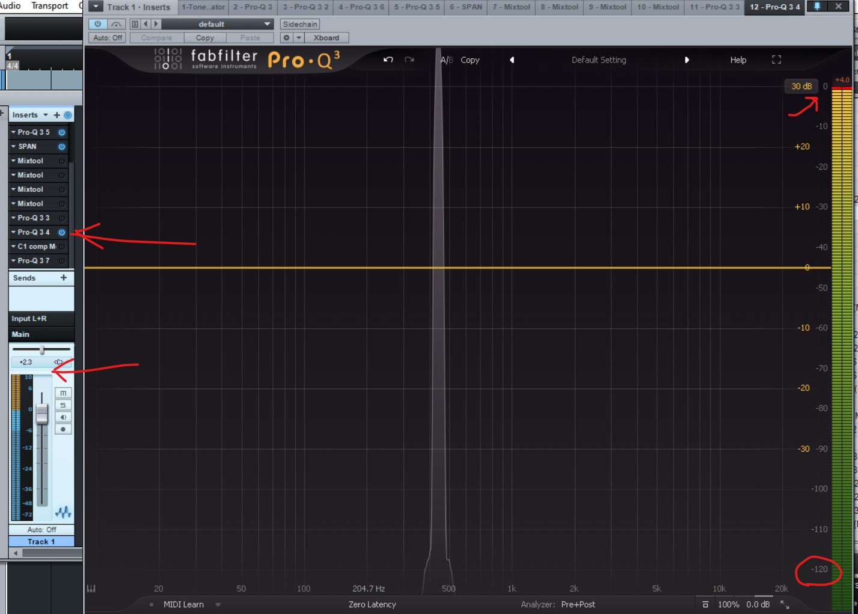858x614 pixels.
Task: Bypass the Pro-Q 3 5 insert
Action: [62, 132]
